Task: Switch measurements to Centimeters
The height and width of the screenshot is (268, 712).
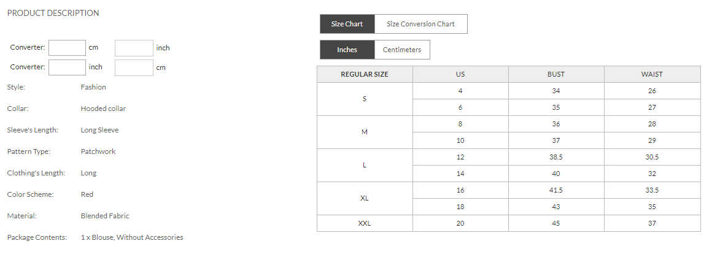Action: (x=402, y=50)
